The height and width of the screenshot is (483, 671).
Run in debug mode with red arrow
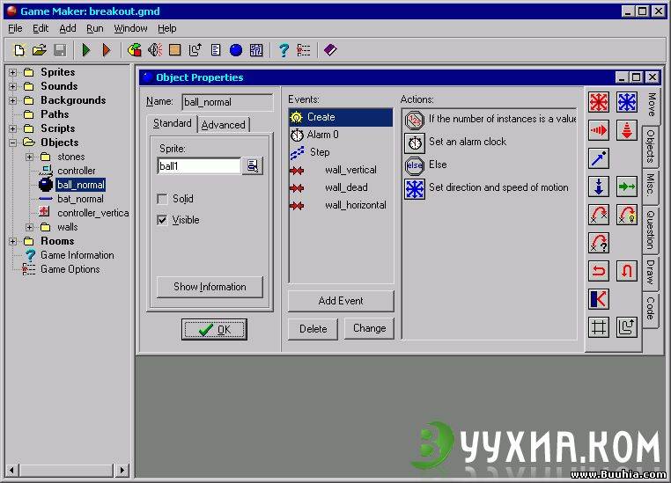coord(107,50)
